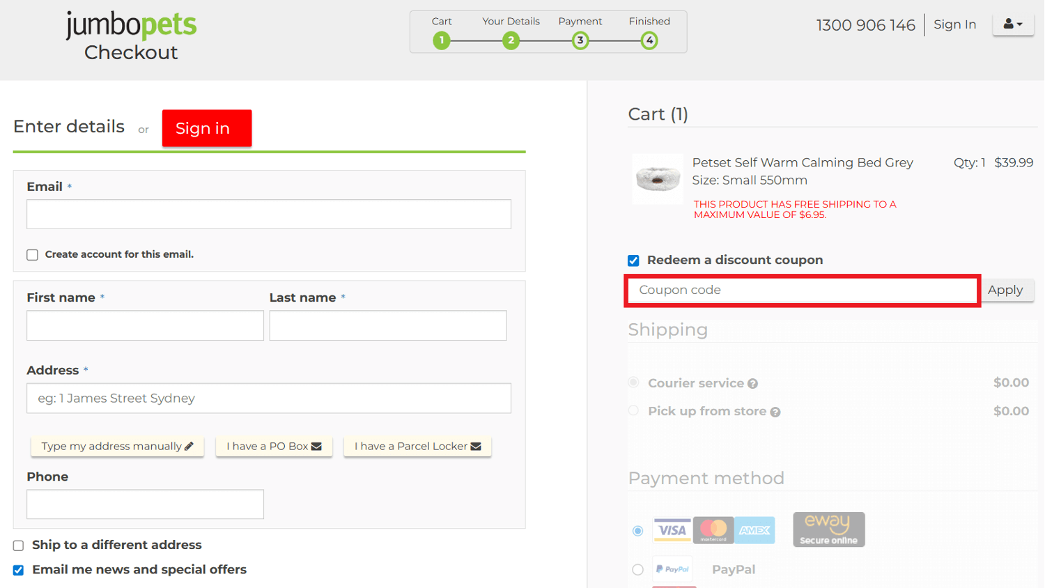This screenshot has height=588, width=1045.
Task: Click the Email input field
Action: (x=269, y=215)
